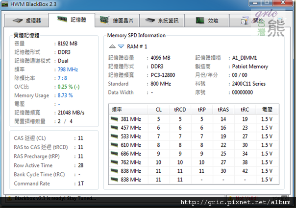Click RAM icon in the 381 MHz row
Image resolution: width=296 pixels, height=208 pixels.
tap(114, 119)
